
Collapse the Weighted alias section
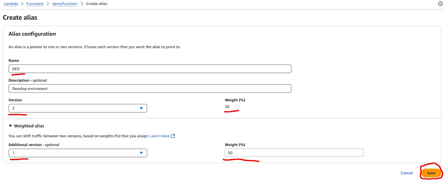click(27, 126)
